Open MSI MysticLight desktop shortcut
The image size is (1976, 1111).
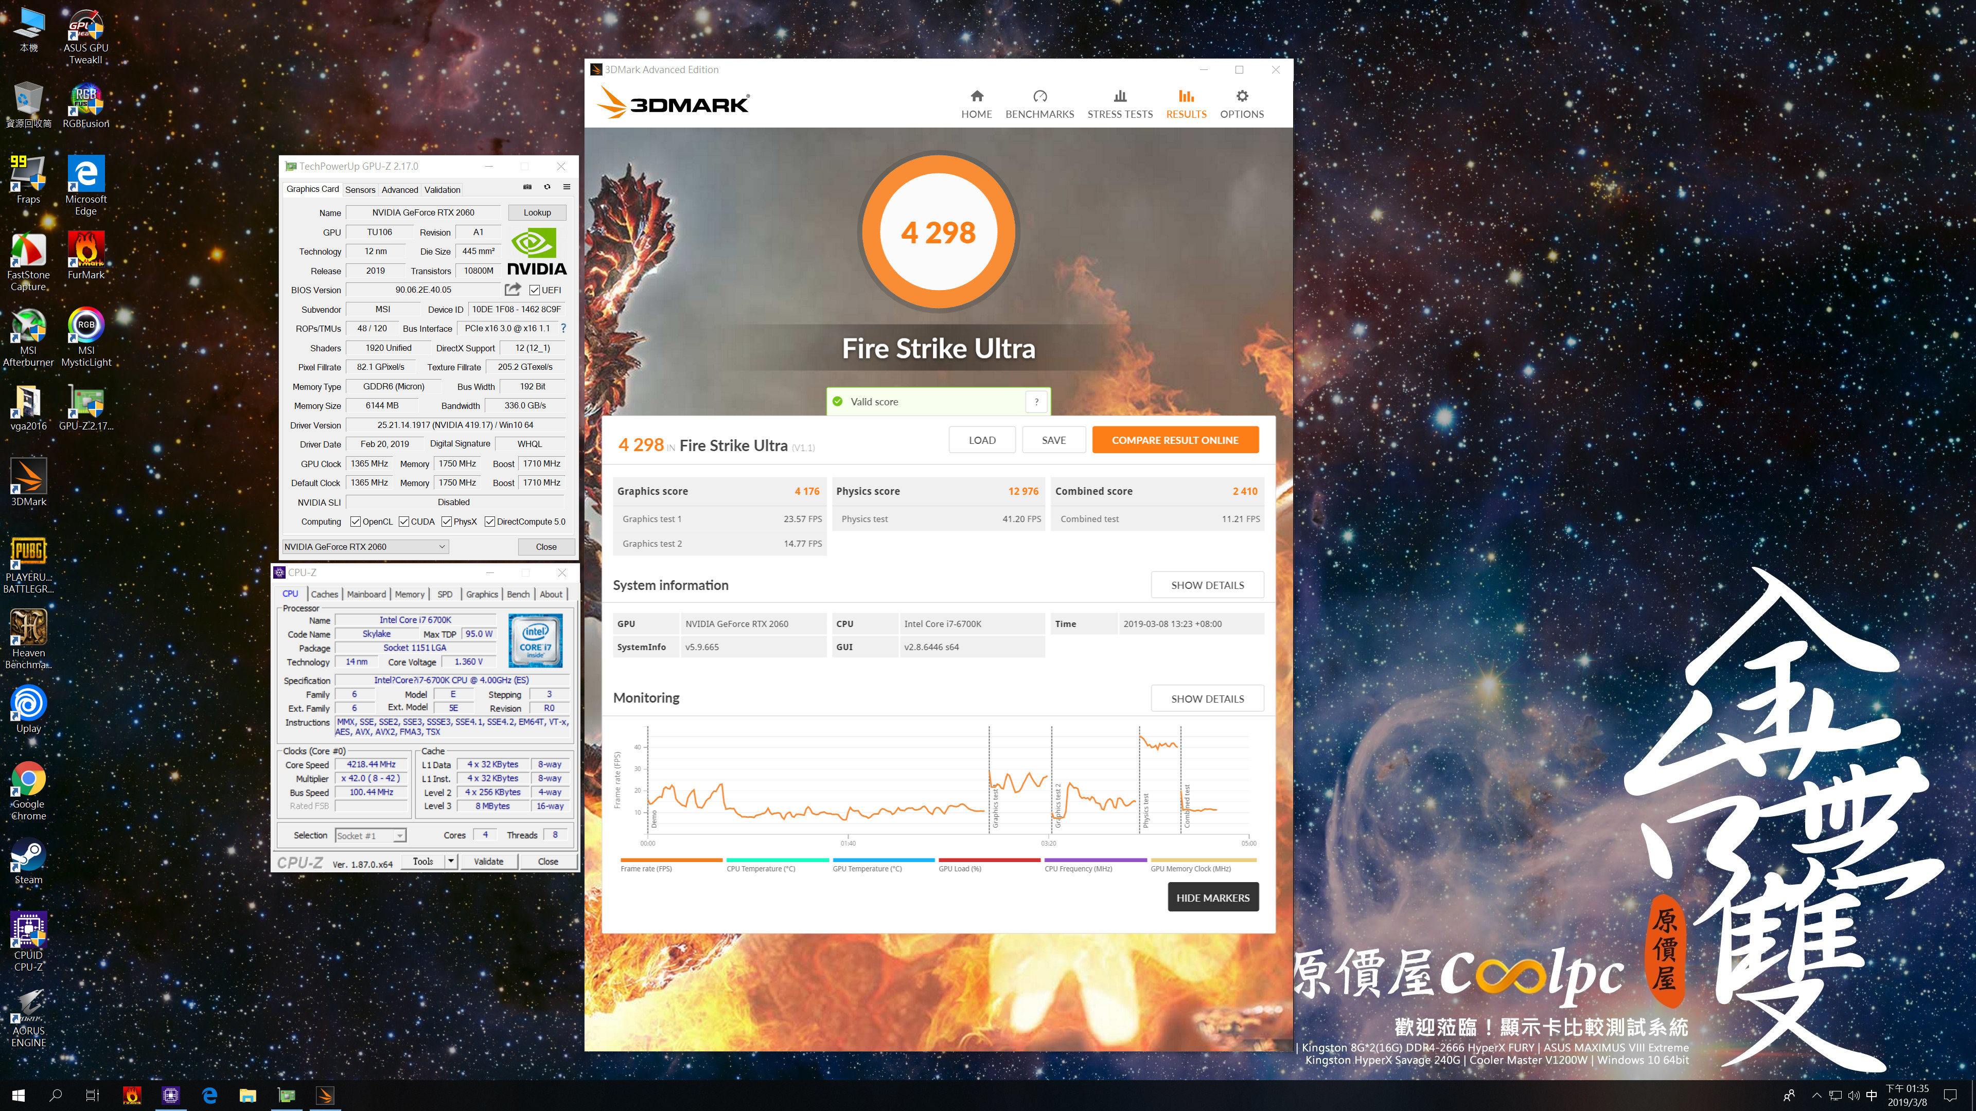coord(86,337)
